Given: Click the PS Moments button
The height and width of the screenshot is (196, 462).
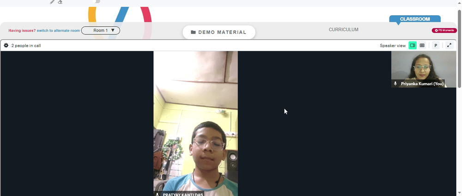Looking at the screenshot, I should pyautogui.click(x=444, y=30).
